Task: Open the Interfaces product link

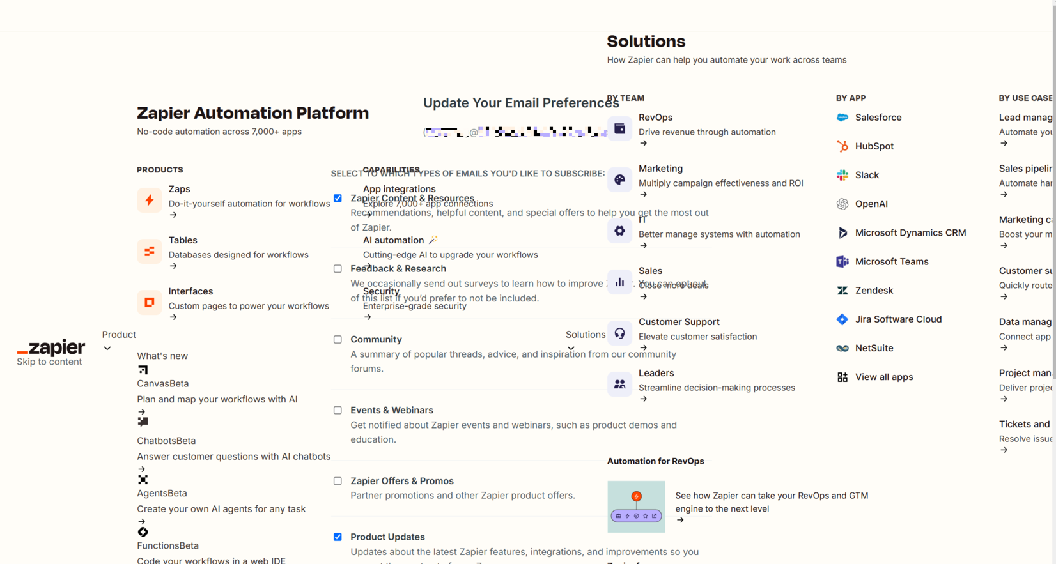Action: (190, 291)
